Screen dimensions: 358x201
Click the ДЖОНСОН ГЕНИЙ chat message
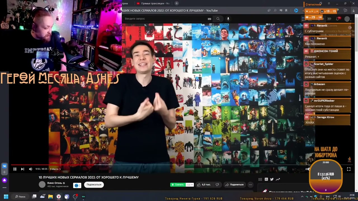coord(327,54)
